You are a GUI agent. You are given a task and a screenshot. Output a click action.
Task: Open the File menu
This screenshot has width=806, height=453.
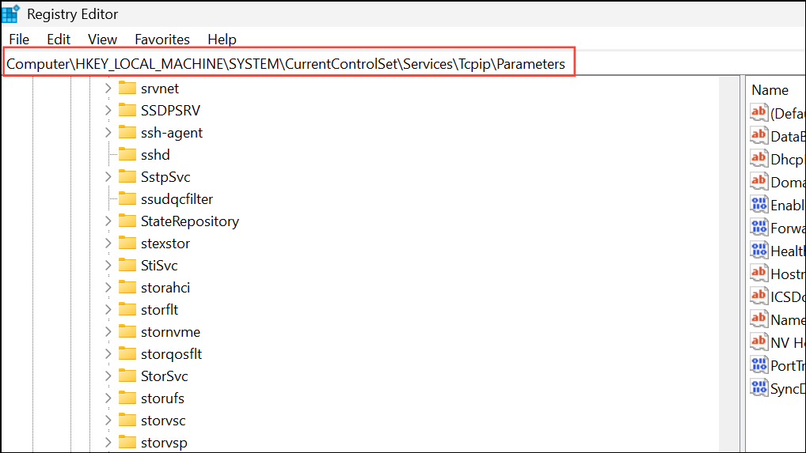tap(19, 40)
